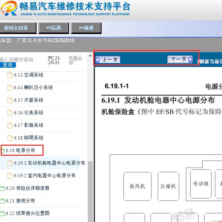Open 6.13 空调系统 tree item
Screen dimensions: 222x222
(x=28, y=75)
